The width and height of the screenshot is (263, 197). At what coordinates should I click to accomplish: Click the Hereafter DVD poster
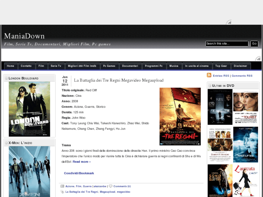pos(246,145)
